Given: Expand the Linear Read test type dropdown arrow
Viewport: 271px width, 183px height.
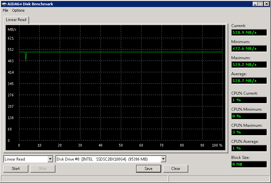Looking at the screenshot, I should (x=50, y=159).
